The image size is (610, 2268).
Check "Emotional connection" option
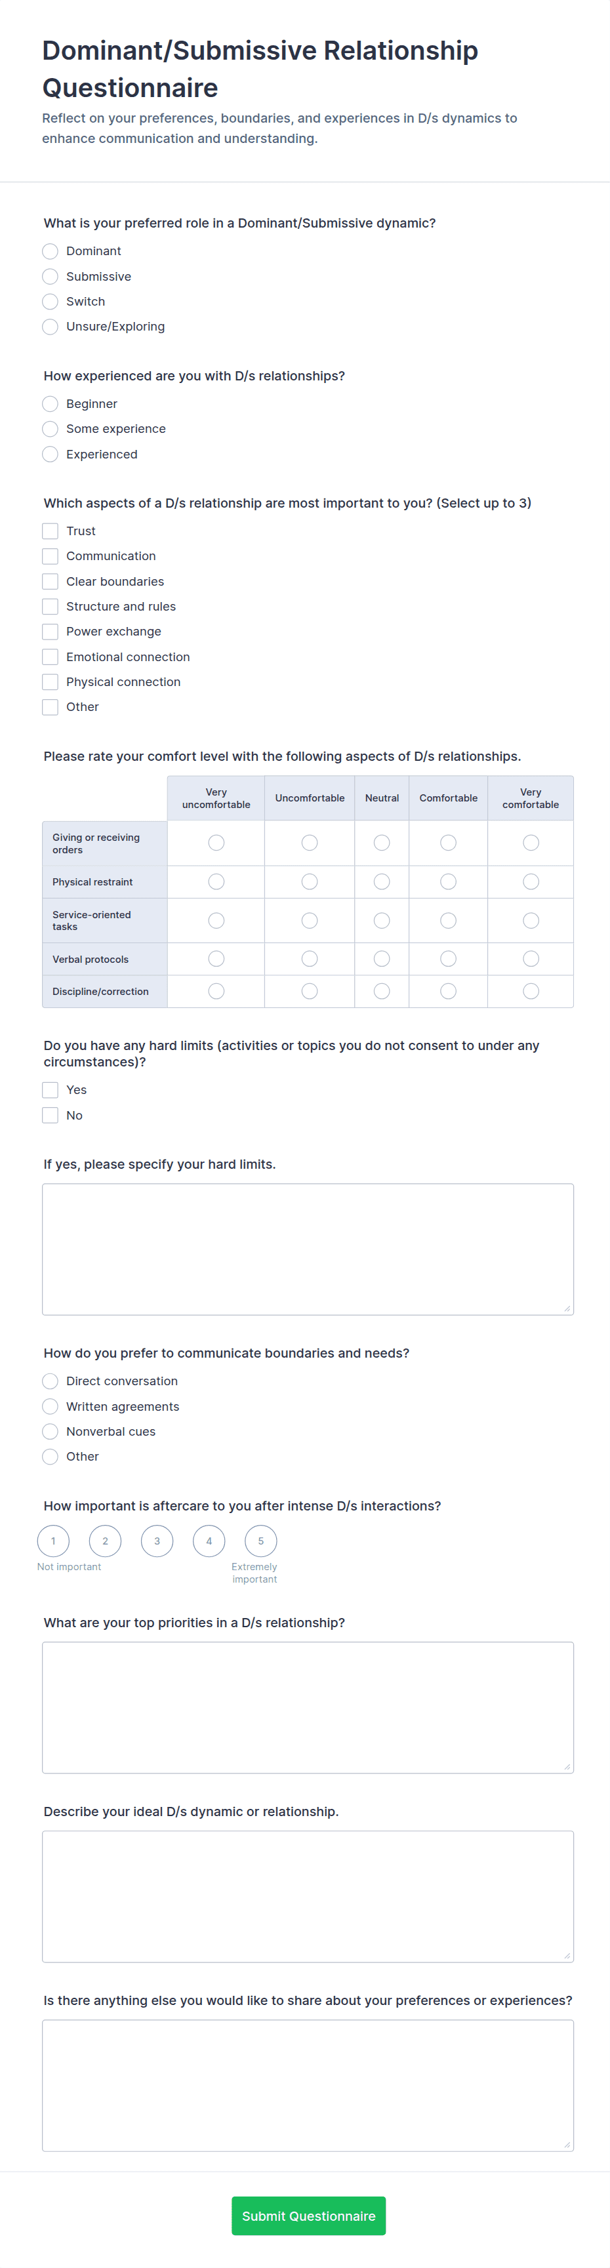coord(50,656)
